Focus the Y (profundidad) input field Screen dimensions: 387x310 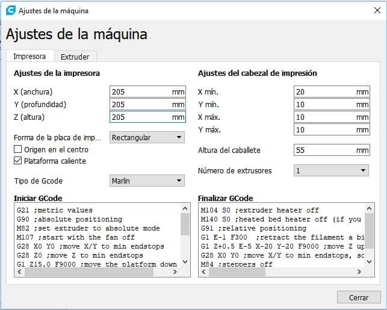pyautogui.click(x=141, y=104)
